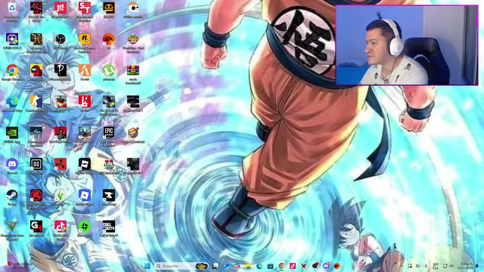Select the RPG Maker MV shortcut
The image size is (484, 272).
coord(109,167)
